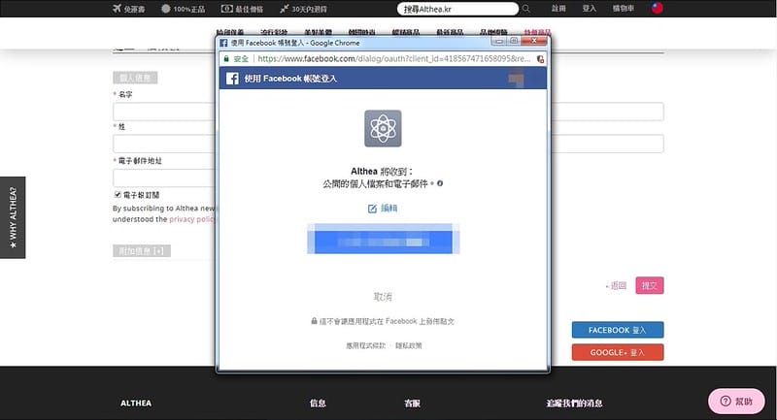
Task: Expand the 附加信息 [+] section
Action: point(142,251)
